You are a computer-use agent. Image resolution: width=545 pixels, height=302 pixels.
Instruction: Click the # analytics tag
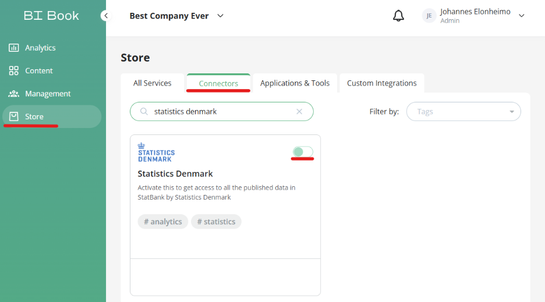[162, 221]
